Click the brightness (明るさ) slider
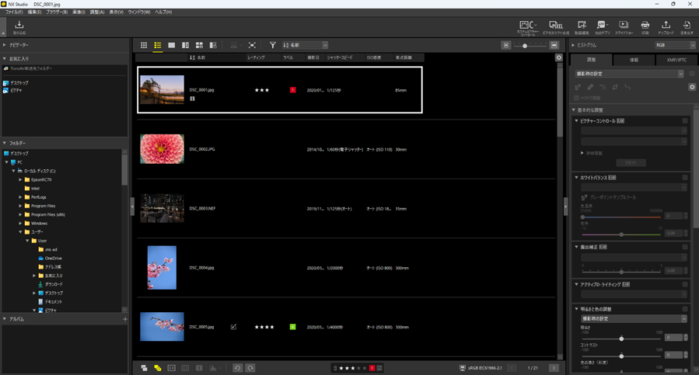 pos(621,339)
